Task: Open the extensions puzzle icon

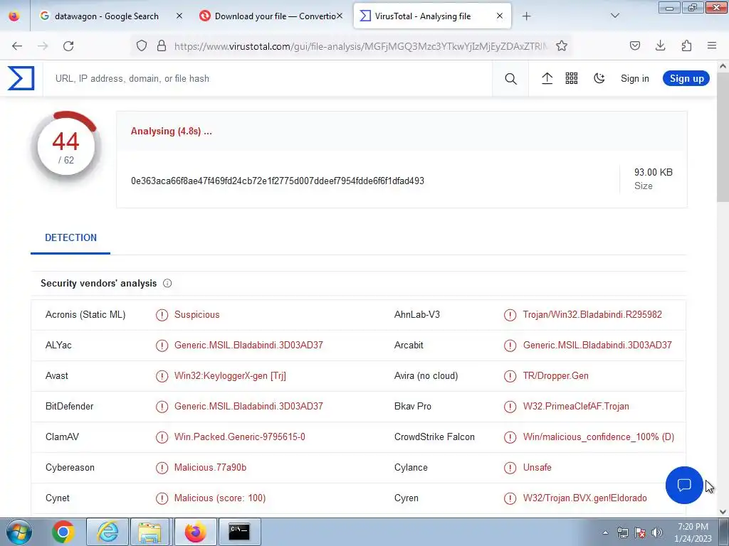Action: (x=686, y=45)
